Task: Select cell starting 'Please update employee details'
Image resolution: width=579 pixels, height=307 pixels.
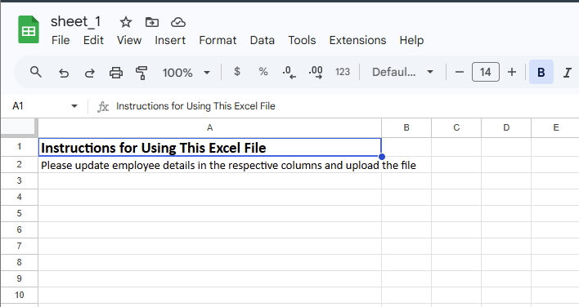Action: tap(209, 165)
